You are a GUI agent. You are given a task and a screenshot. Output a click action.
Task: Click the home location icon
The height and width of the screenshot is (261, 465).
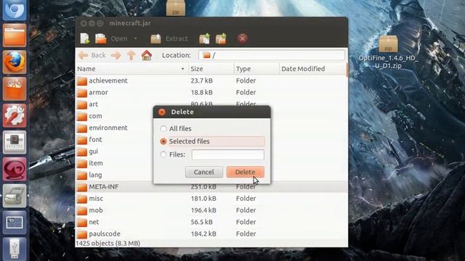147,55
